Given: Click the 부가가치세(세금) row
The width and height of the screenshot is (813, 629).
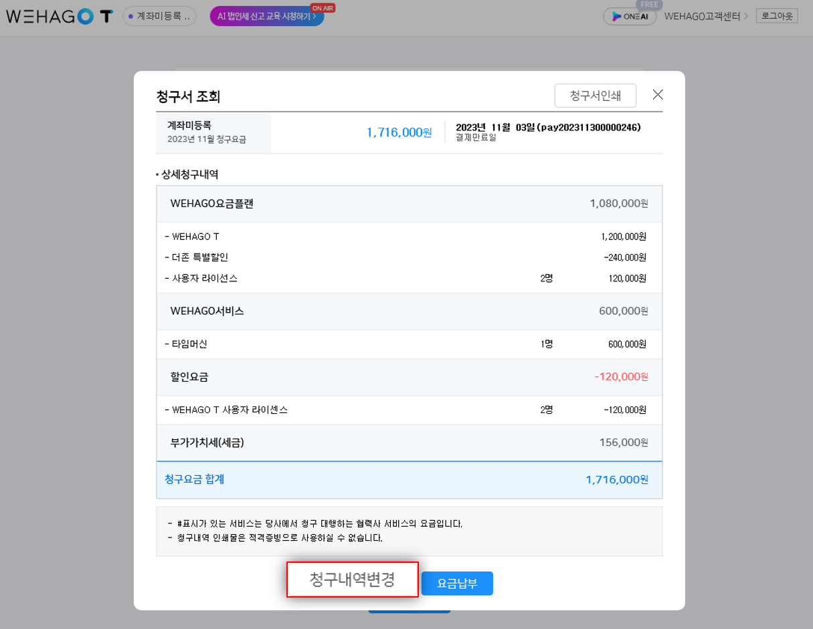Looking at the screenshot, I should [x=410, y=443].
